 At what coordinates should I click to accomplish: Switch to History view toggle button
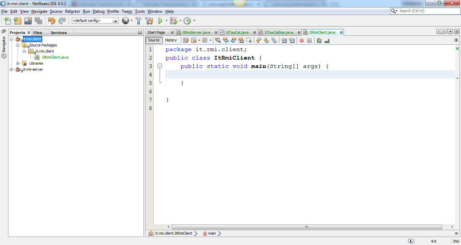[171, 40]
